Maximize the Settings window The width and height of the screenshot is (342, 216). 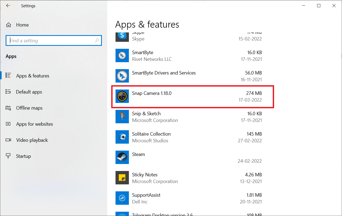pyautogui.click(x=318, y=6)
